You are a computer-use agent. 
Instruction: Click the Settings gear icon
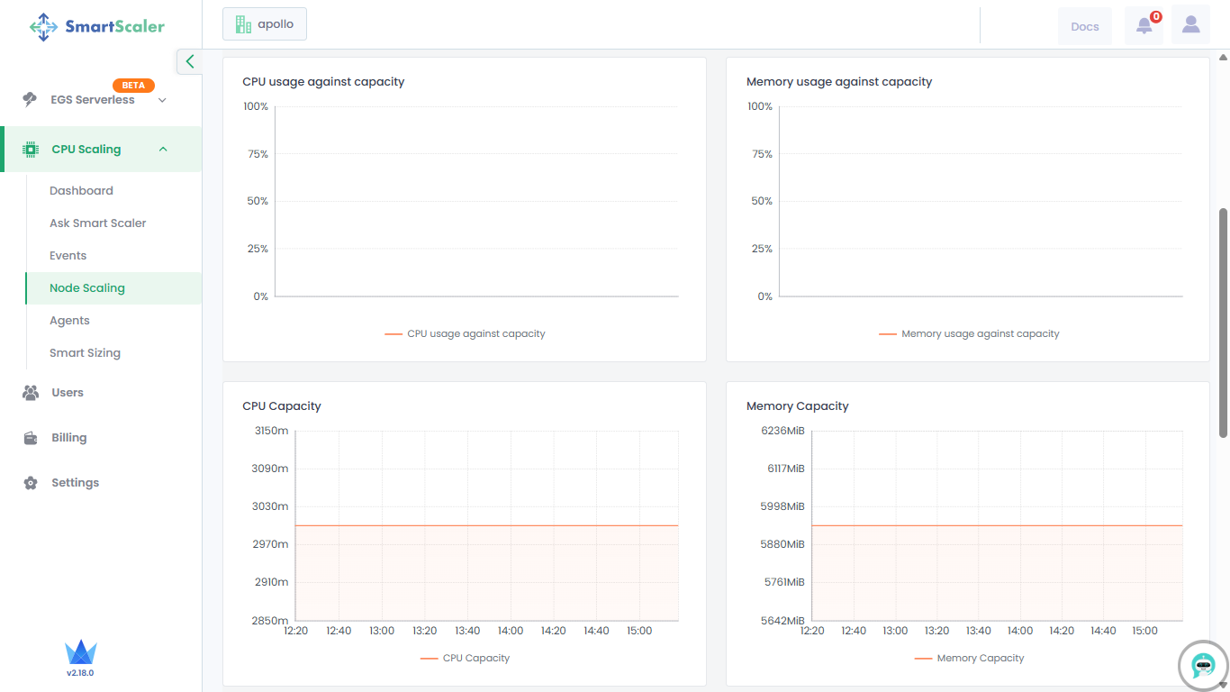(31, 483)
